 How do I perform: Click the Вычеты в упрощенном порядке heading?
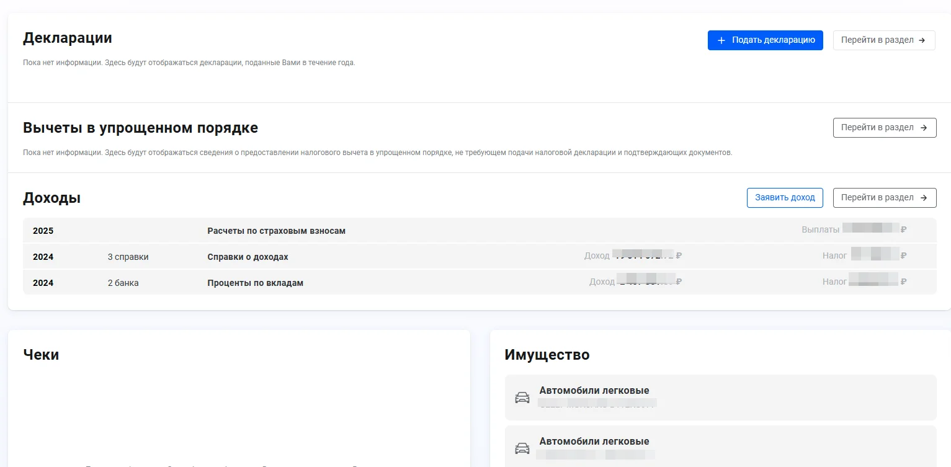(x=140, y=128)
